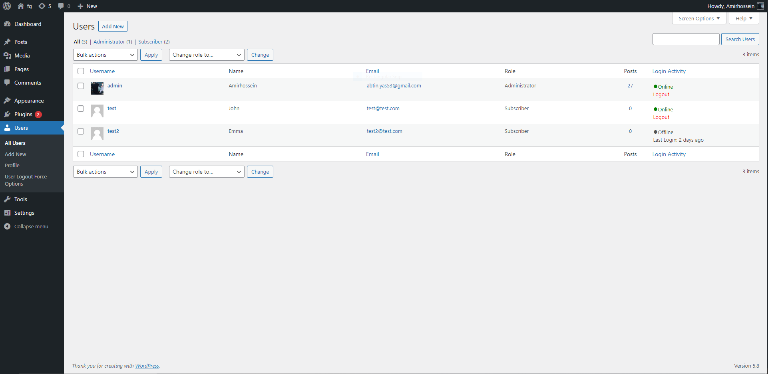Select the checkbox beside the admin user row
The height and width of the screenshot is (374, 768).
click(81, 85)
